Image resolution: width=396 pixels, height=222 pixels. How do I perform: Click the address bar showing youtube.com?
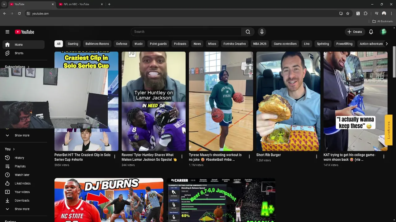182,14
